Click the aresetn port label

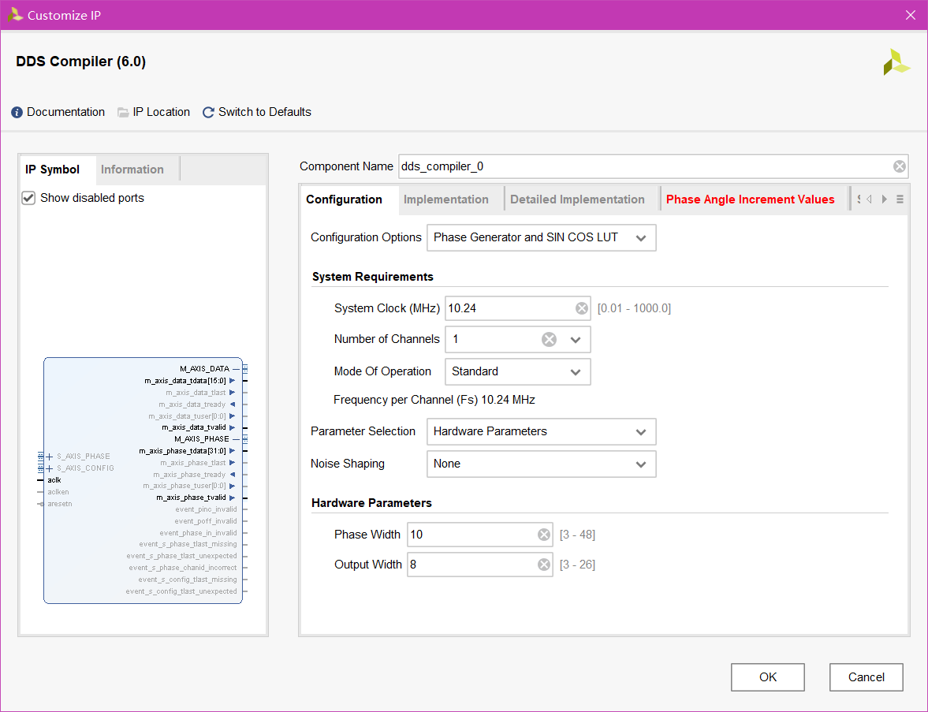[60, 505]
